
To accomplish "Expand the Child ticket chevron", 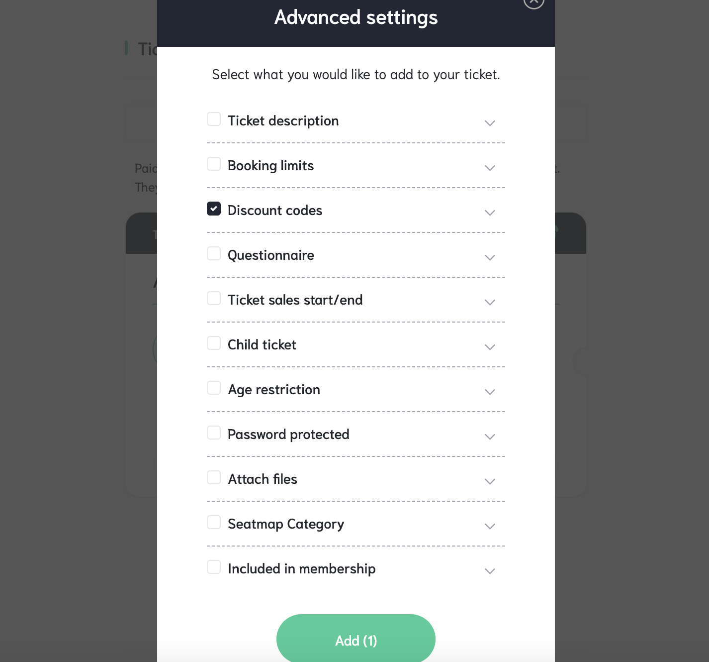I will coord(490,347).
